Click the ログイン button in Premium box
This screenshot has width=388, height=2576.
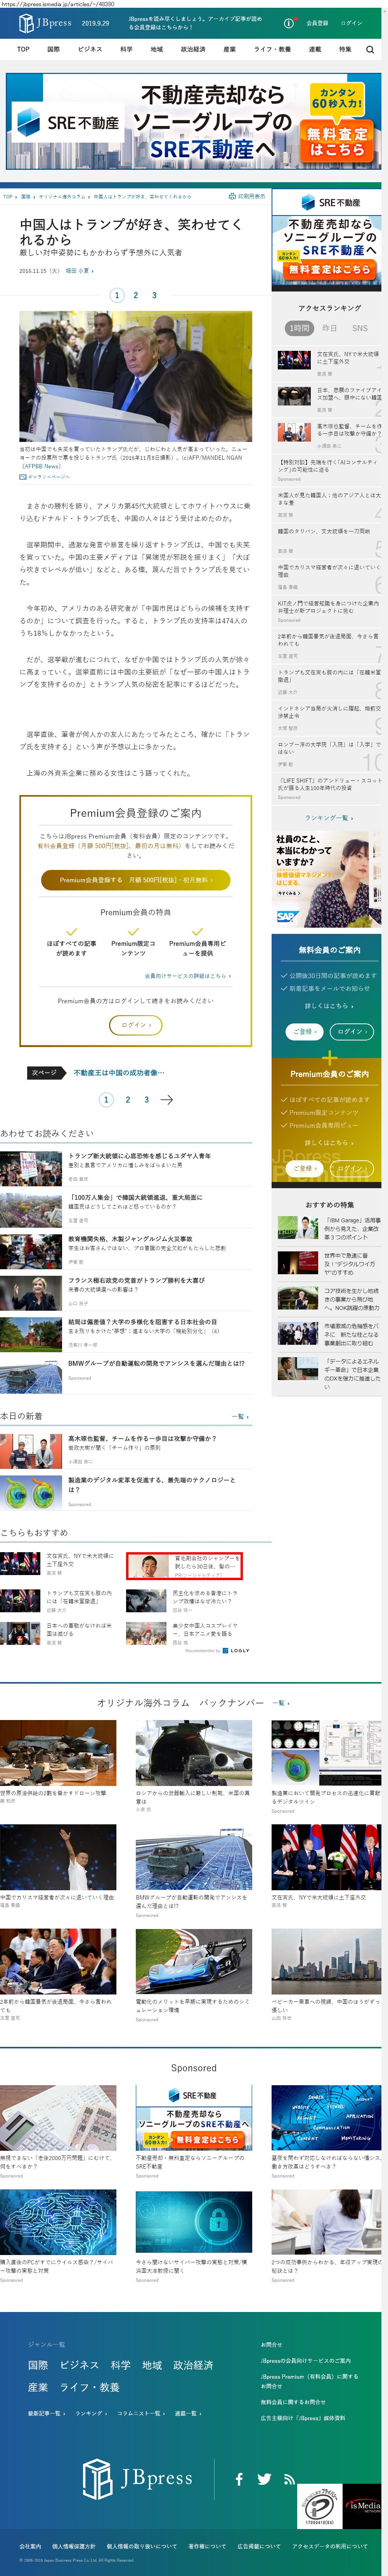(x=135, y=1025)
